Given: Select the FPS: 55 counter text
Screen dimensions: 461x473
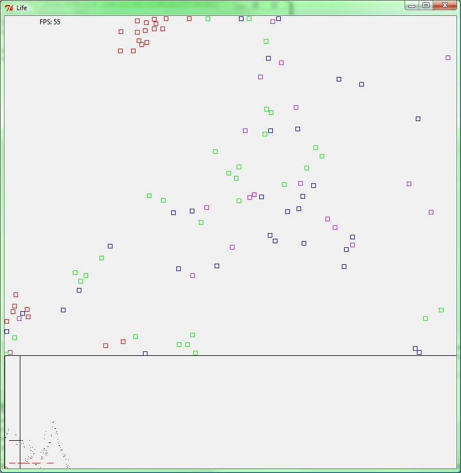Looking at the screenshot, I should pos(50,21).
